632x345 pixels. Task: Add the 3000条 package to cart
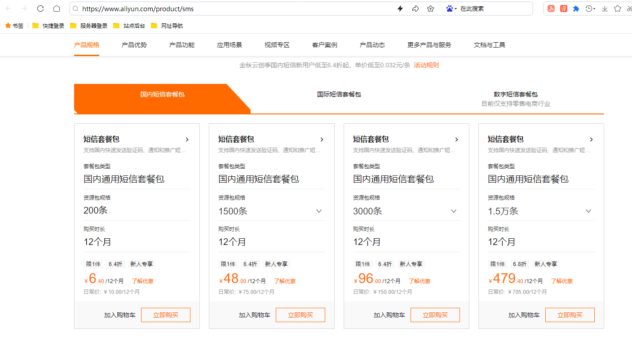(389, 315)
